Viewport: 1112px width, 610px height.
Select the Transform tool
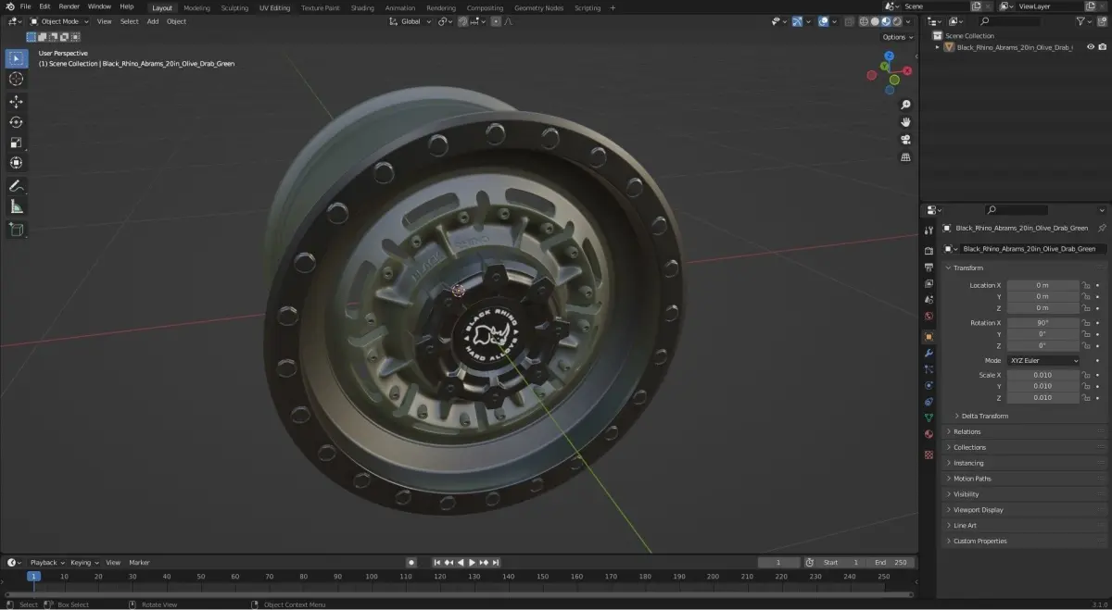[16, 163]
